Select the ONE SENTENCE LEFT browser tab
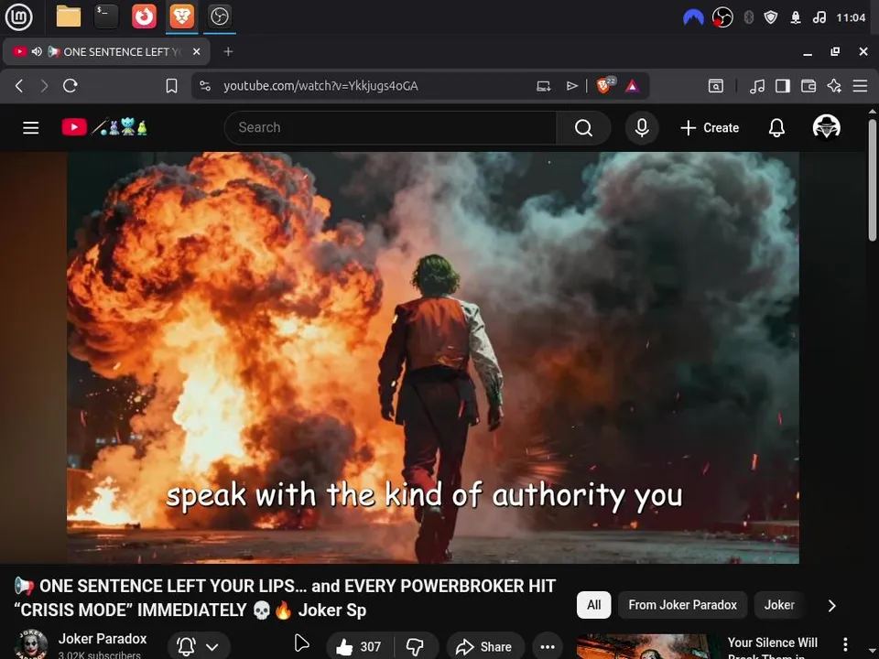879x659 pixels. point(106,51)
